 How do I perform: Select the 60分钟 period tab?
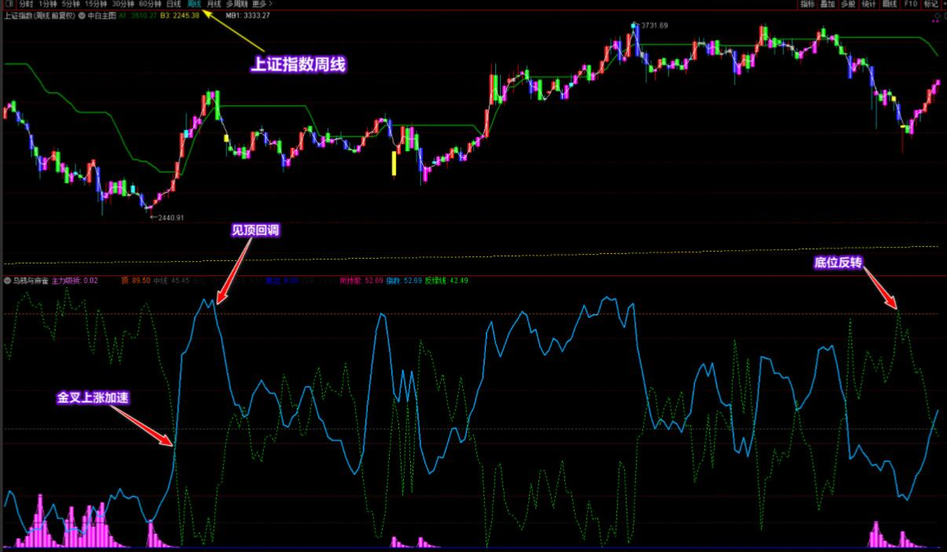click(150, 4)
